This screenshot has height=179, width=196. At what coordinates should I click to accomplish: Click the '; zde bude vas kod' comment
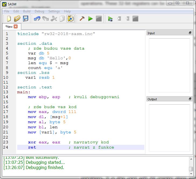[52, 107]
